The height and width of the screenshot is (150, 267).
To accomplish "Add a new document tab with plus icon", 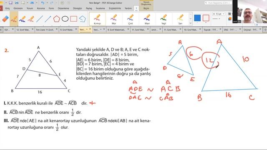I will (265, 30).
